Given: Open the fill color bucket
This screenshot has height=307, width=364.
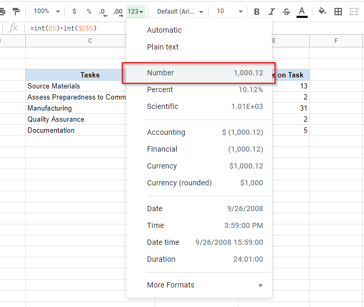Looking at the screenshot, I should (322, 11).
